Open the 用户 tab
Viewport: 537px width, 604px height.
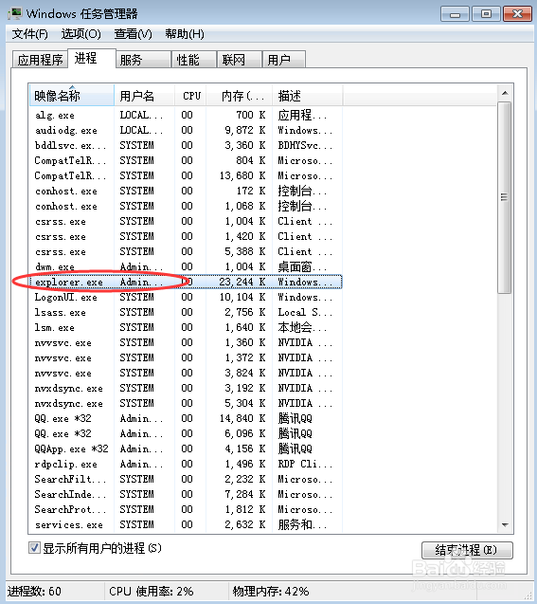[x=284, y=60]
